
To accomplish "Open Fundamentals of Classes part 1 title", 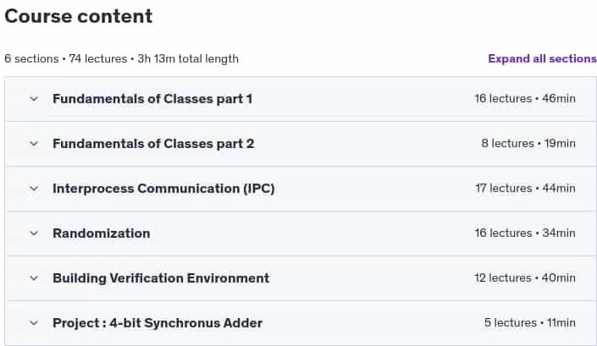I will pos(152,99).
